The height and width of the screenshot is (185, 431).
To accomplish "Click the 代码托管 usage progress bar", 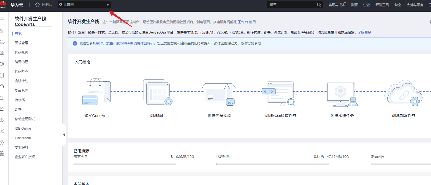I will pyautogui.click(x=273, y=164).
